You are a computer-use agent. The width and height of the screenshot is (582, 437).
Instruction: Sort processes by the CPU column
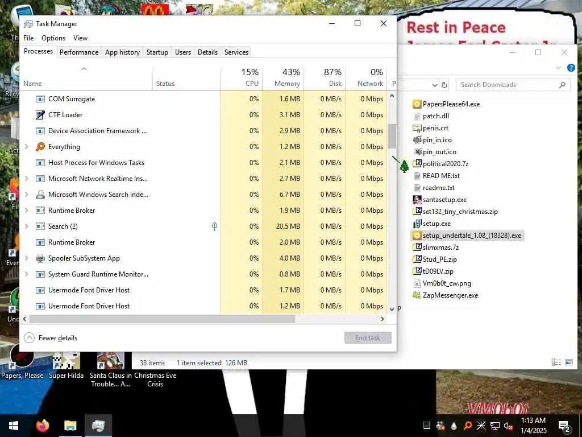(x=242, y=77)
